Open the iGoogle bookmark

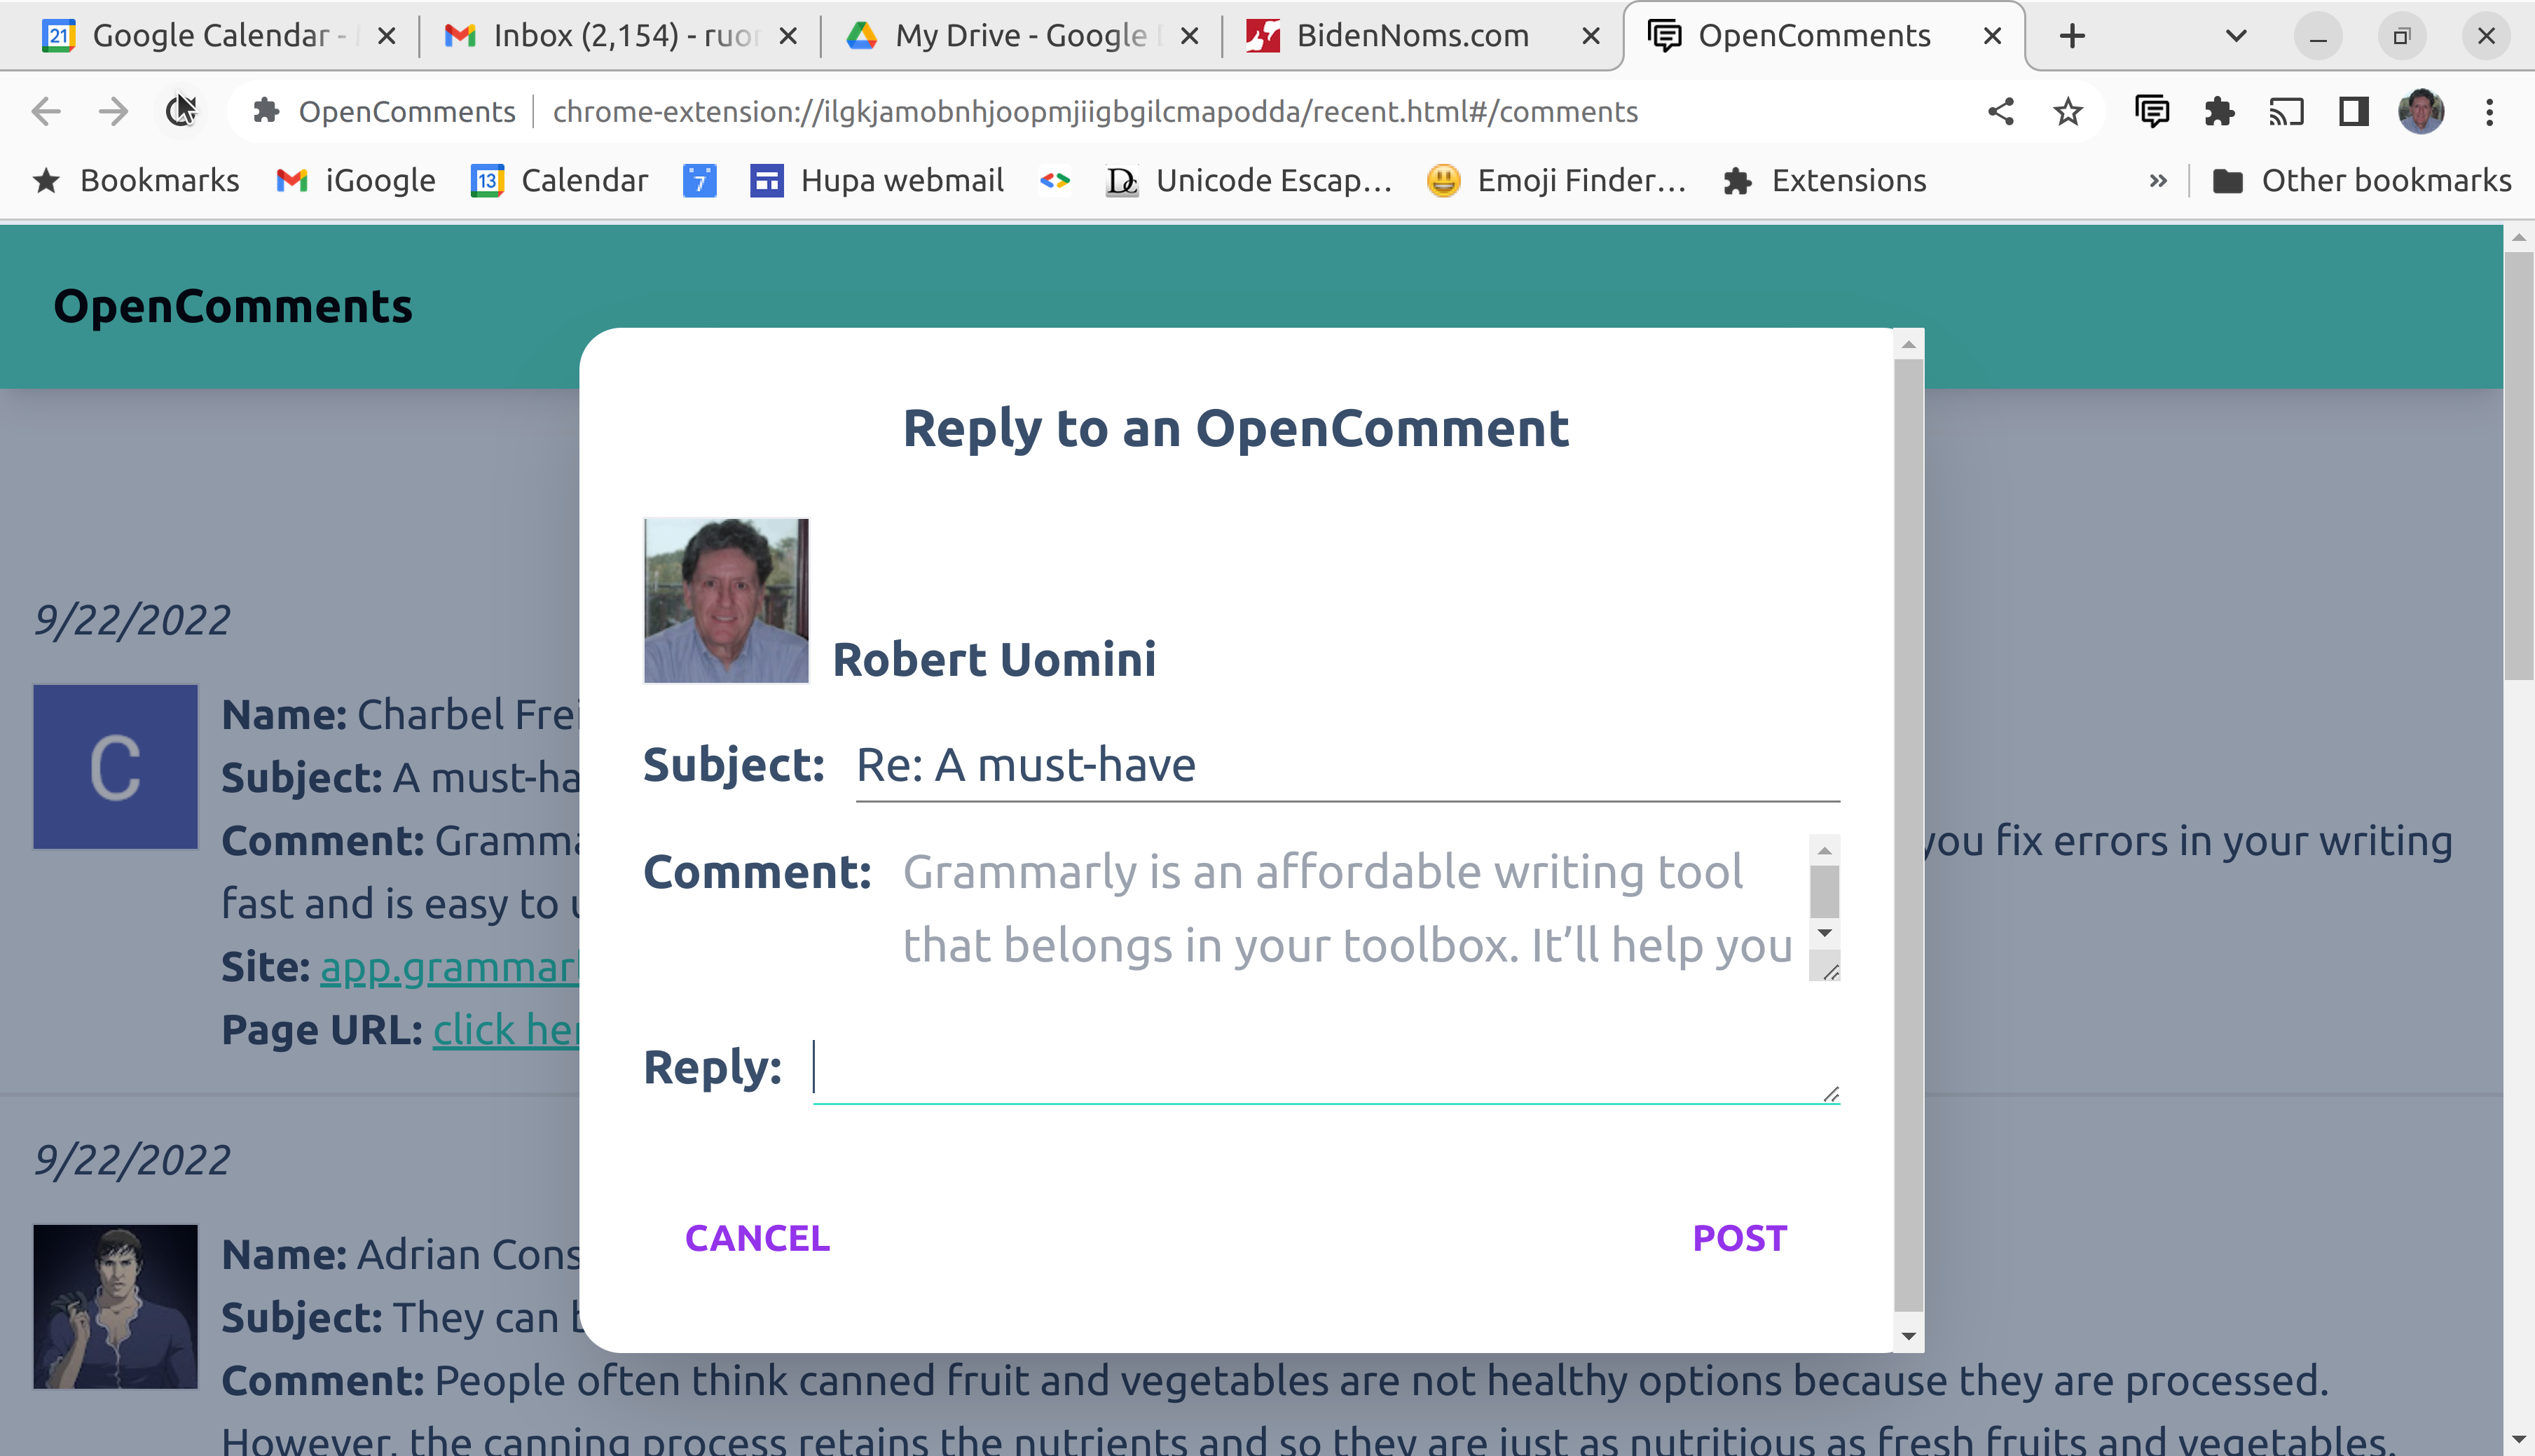click(x=356, y=181)
